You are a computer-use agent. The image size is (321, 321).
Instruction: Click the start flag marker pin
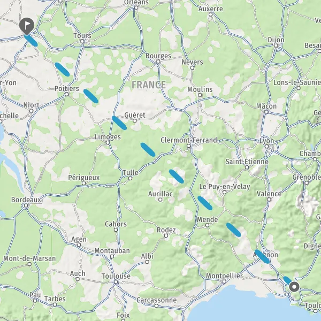[x=27, y=26]
